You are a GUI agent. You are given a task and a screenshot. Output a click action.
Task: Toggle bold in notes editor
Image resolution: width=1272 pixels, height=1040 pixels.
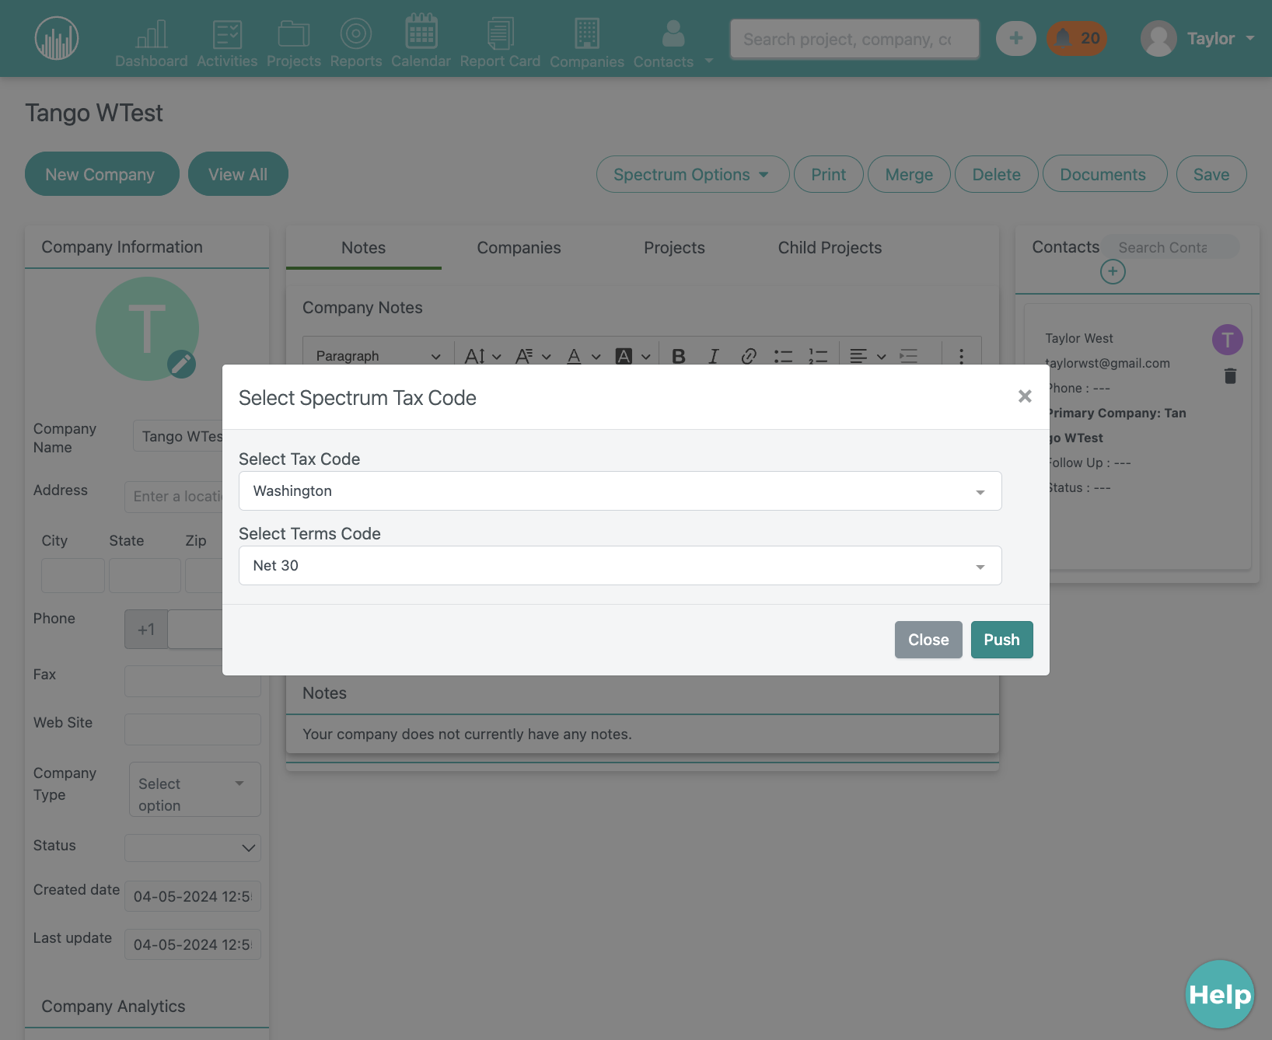(x=679, y=356)
